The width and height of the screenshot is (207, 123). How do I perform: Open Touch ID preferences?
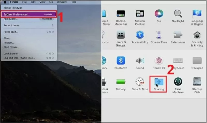159,63
